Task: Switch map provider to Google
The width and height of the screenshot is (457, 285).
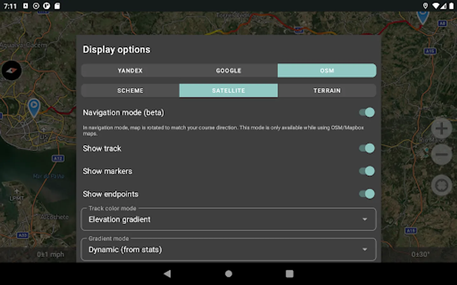Action: (228, 71)
